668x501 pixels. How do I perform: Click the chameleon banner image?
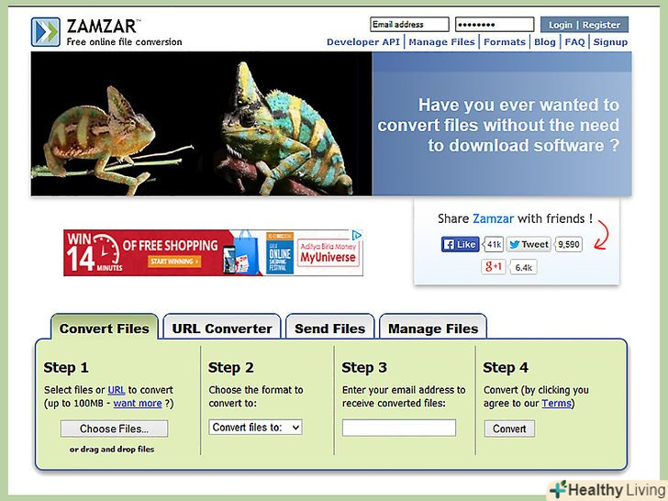202,124
